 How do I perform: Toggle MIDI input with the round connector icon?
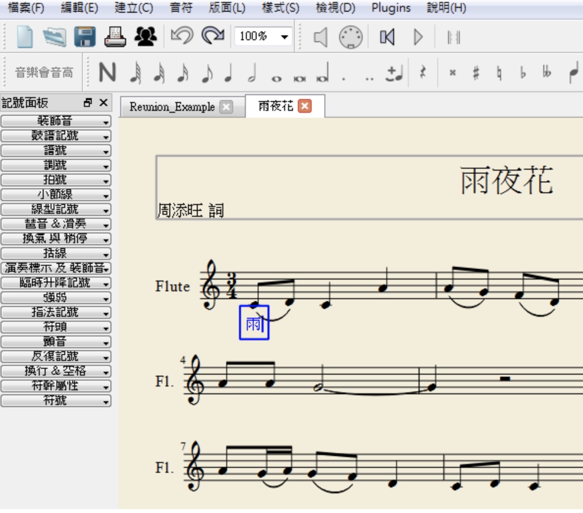(x=350, y=37)
